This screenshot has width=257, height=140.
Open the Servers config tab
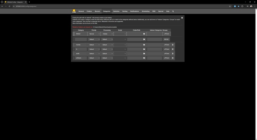pos(97,11)
